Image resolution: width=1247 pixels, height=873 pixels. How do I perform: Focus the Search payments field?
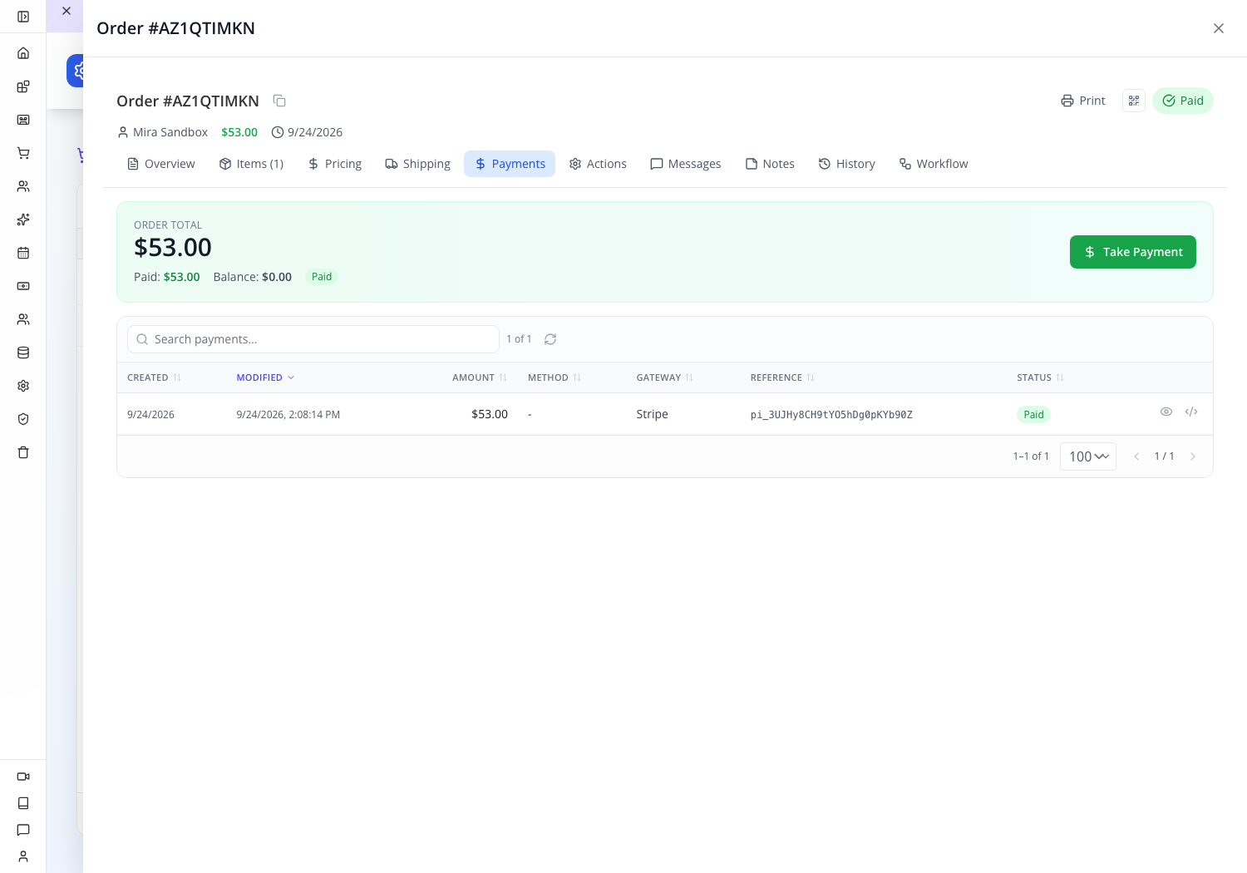(x=313, y=339)
